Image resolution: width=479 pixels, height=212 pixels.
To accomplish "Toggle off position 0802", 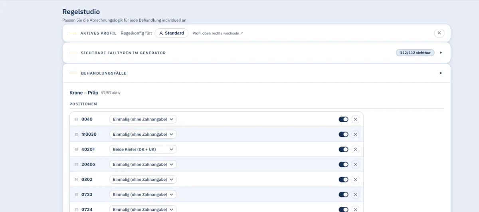I will tap(343, 180).
